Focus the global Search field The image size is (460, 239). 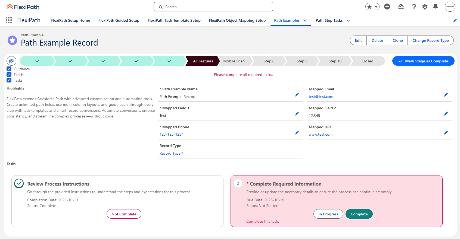213,7
